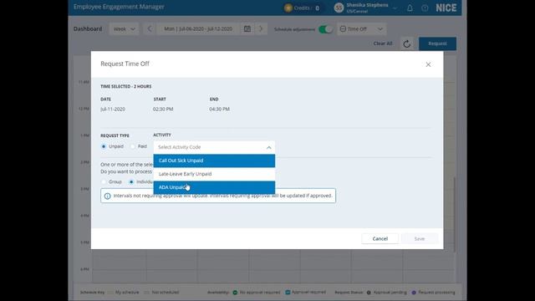The width and height of the screenshot is (535, 301).
Task: Click the Credits coin icon
Action: point(288,8)
